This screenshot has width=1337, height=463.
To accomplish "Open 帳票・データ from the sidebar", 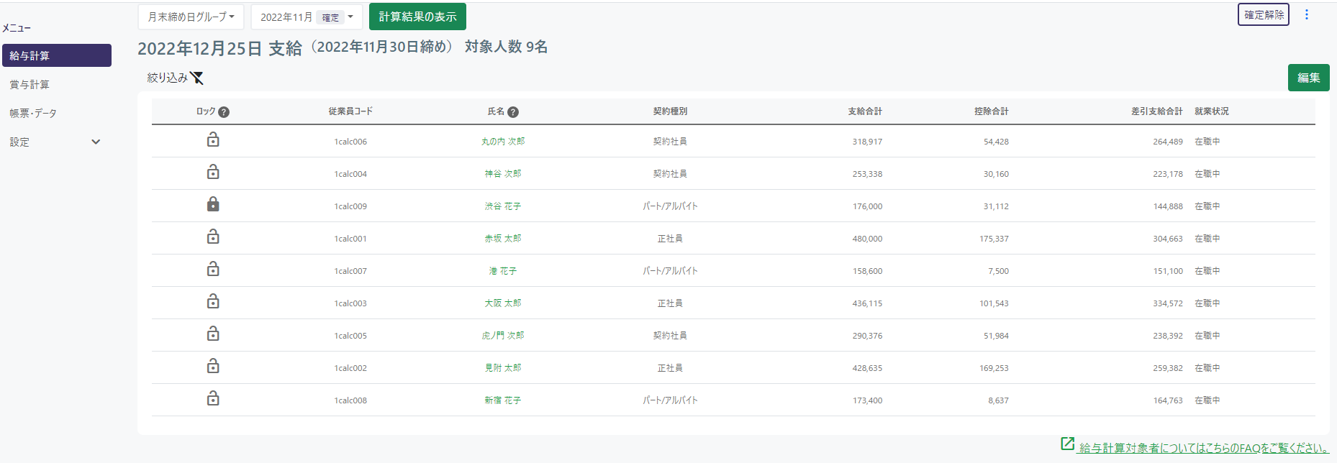I will click(33, 114).
